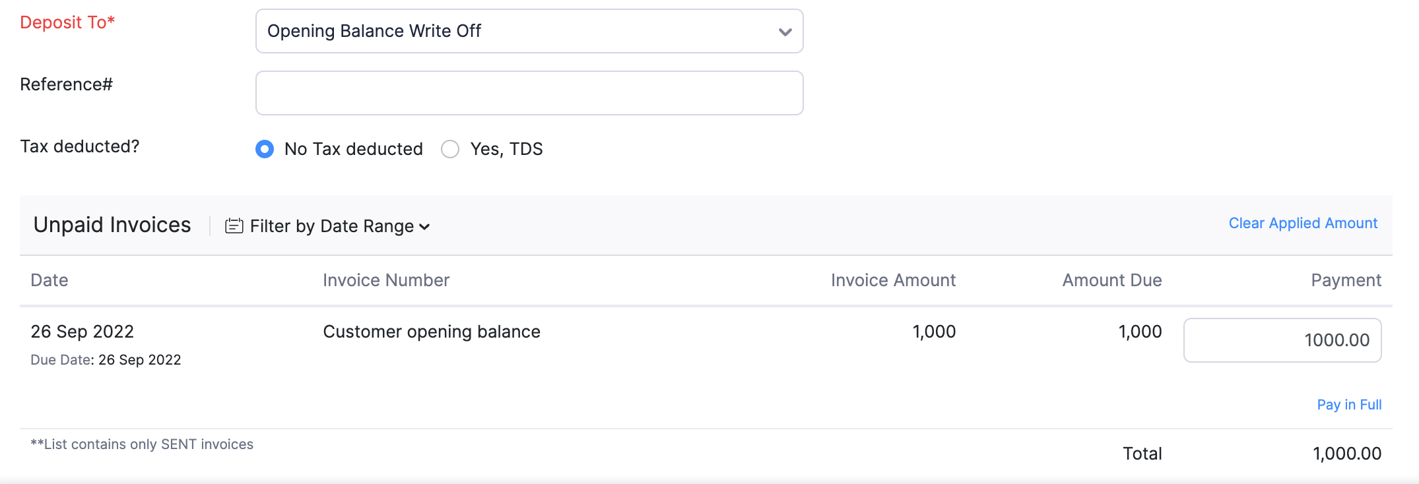Click the Invoice Number column header
The width and height of the screenshot is (1419, 484).
click(386, 280)
